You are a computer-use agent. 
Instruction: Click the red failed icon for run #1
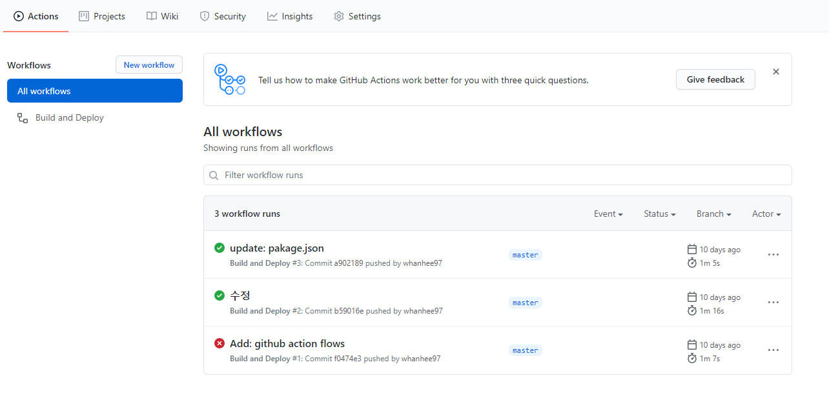click(220, 343)
